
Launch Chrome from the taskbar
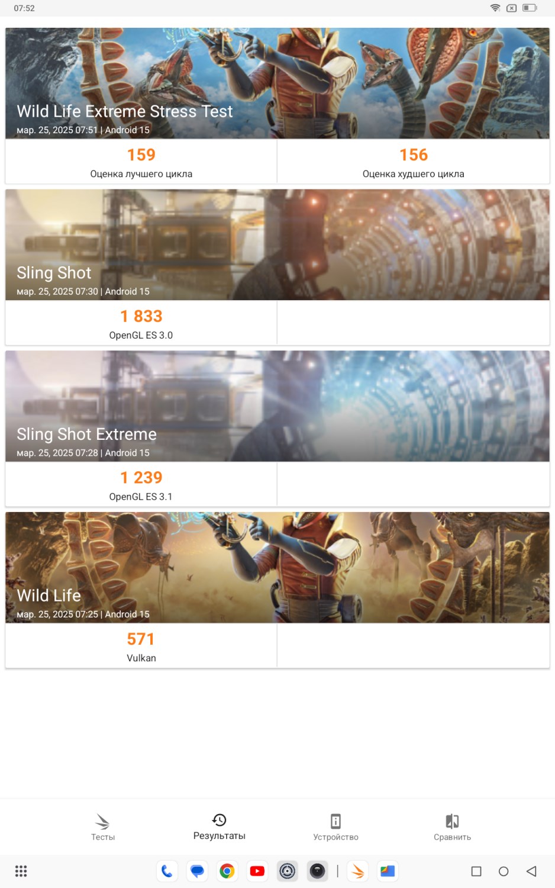pyautogui.click(x=227, y=871)
